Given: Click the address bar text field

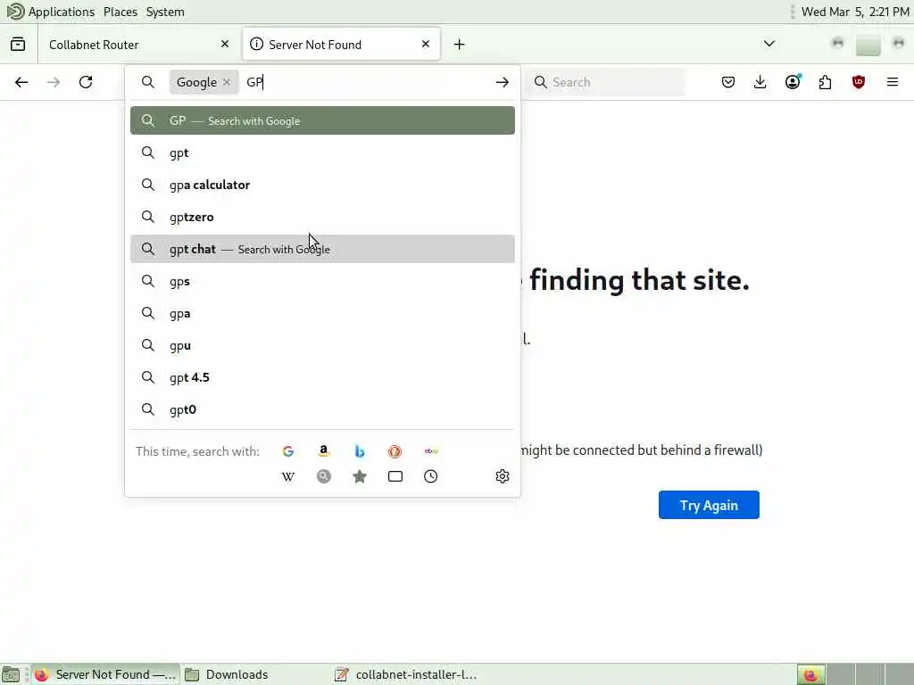Looking at the screenshot, I should click(367, 82).
